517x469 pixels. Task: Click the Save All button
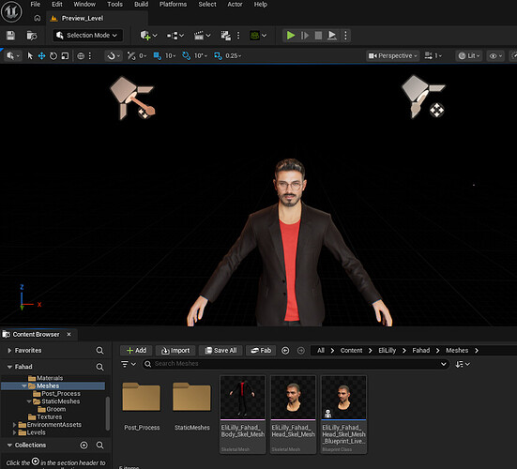click(x=220, y=351)
